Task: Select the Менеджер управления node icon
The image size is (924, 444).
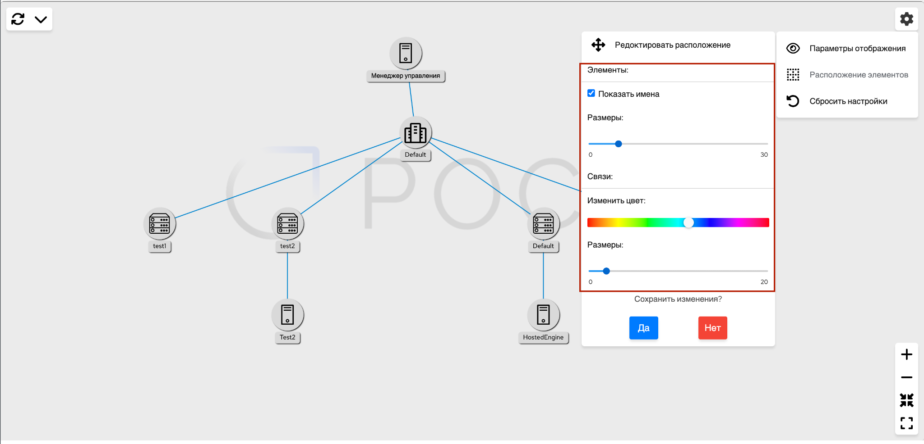Action: pos(406,53)
